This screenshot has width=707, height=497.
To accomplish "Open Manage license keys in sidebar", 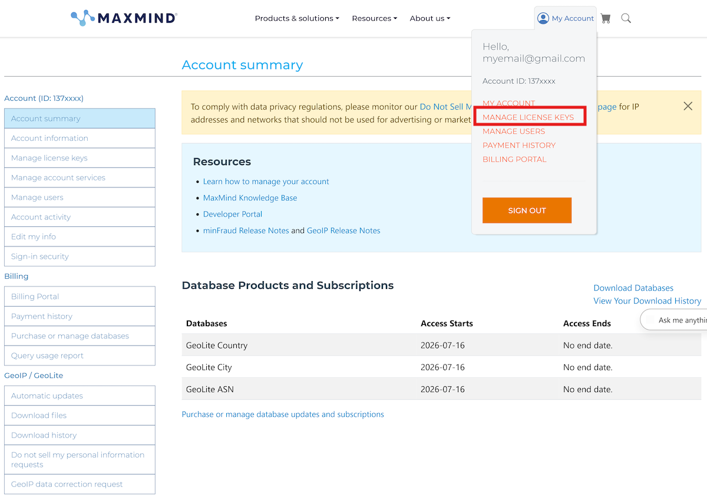I will click(x=80, y=158).
